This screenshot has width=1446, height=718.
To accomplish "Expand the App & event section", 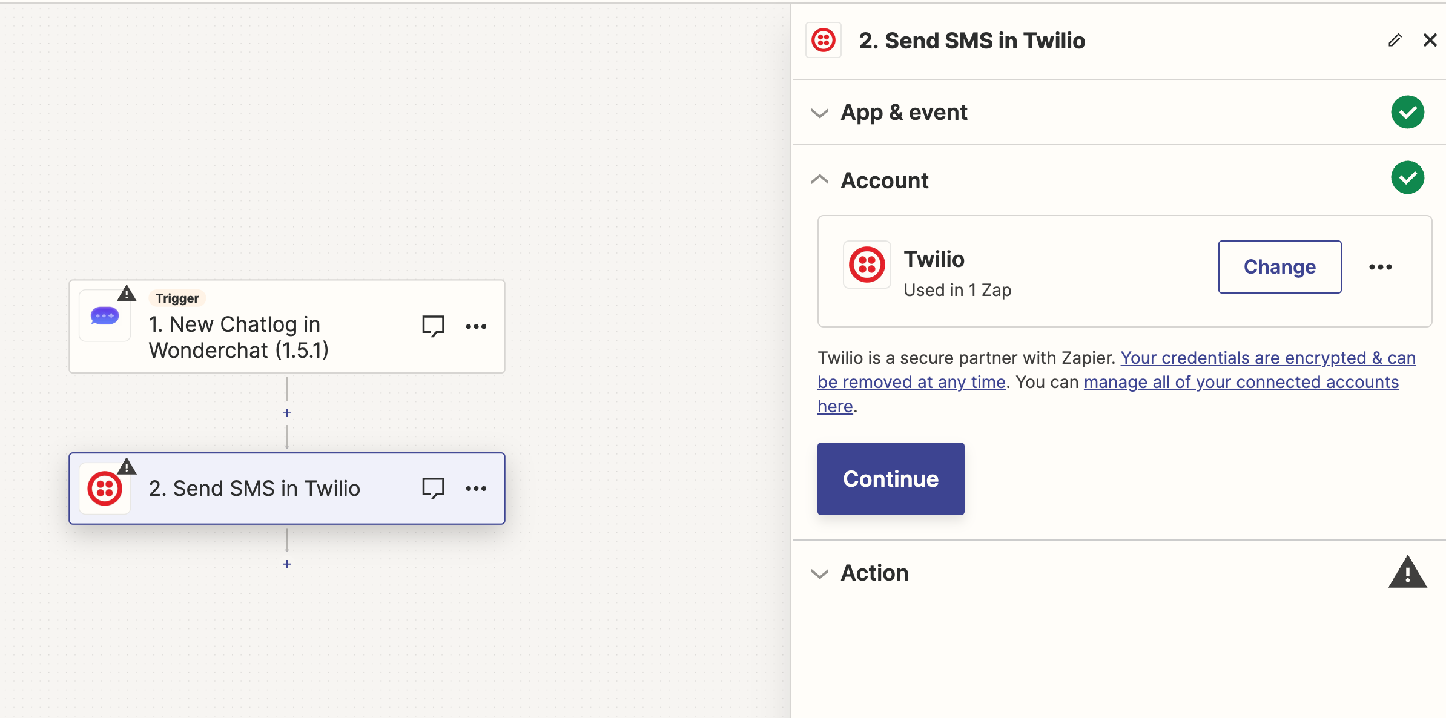I will point(819,113).
